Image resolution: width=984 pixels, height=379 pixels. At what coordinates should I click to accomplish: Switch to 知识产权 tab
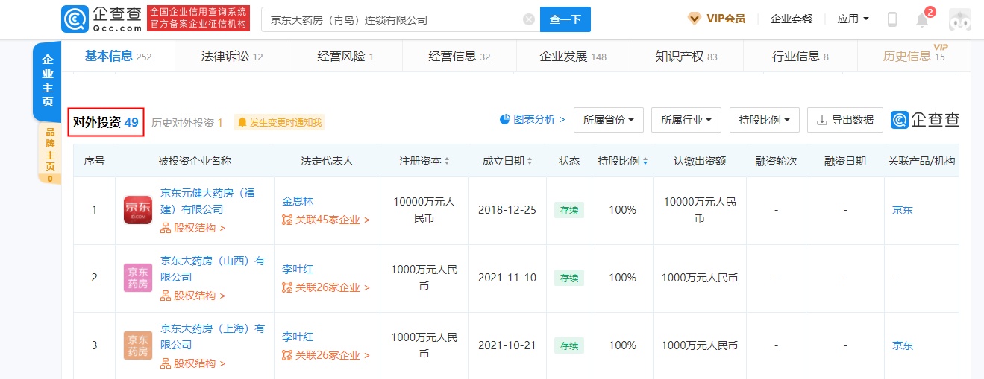686,57
